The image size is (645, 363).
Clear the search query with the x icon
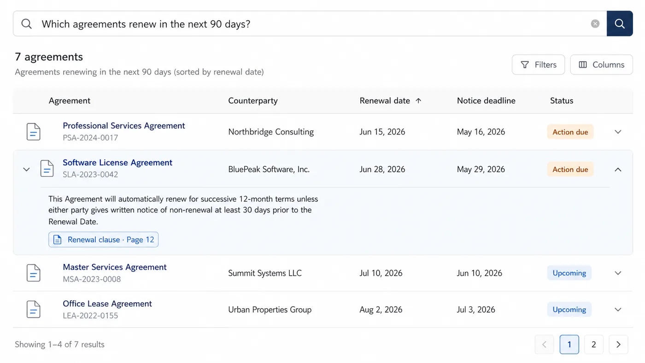[x=595, y=24]
